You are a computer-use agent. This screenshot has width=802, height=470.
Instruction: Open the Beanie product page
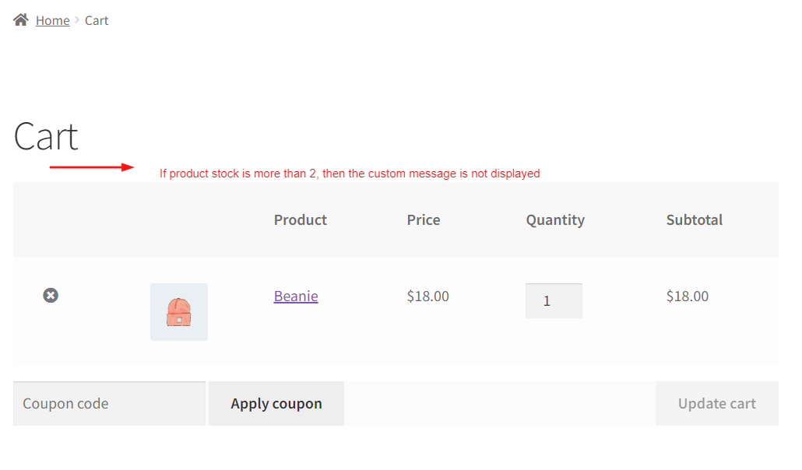pyautogui.click(x=295, y=296)
